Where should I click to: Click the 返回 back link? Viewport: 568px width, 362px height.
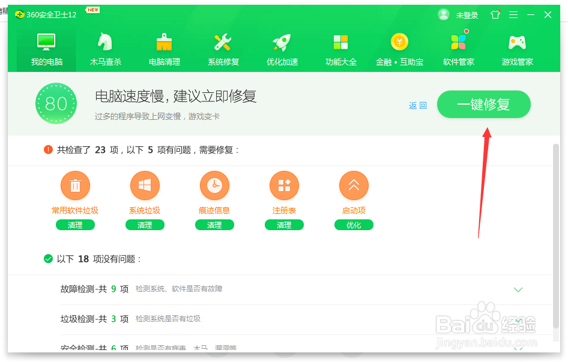[x=417, y=105]
